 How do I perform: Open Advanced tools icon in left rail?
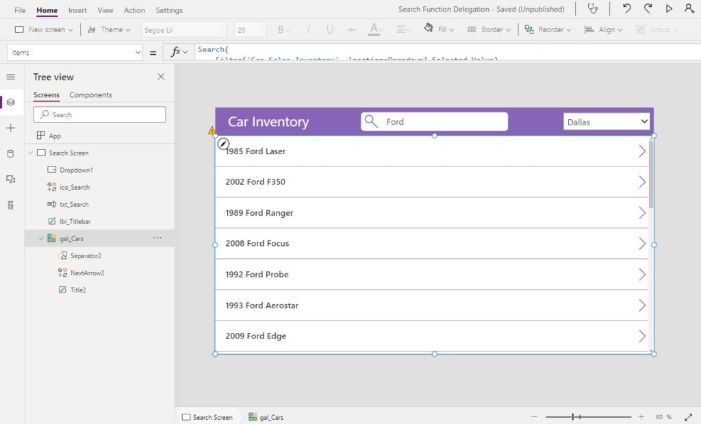(11, 205)
